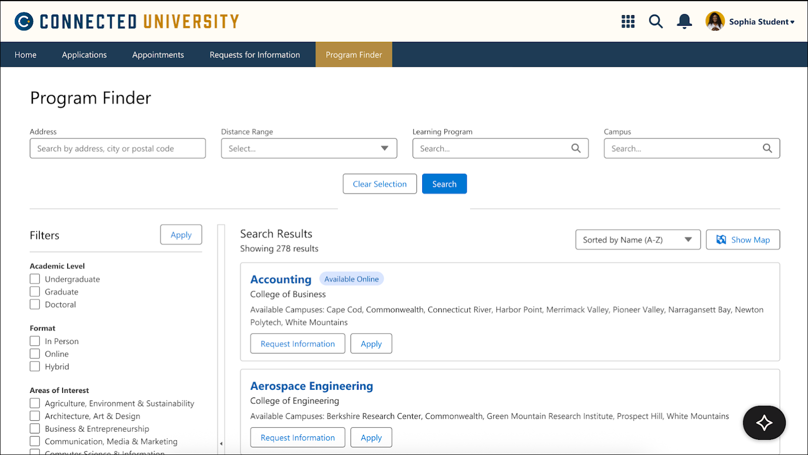Check the Online format filter
The image size is (808, 455).
coord(34,353)
